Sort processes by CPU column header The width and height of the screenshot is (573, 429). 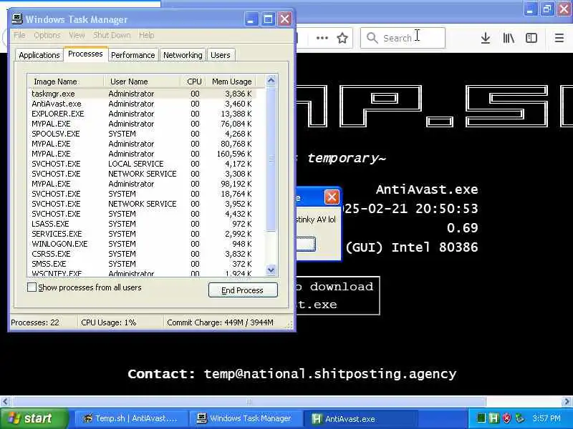[x=193, y=82]
